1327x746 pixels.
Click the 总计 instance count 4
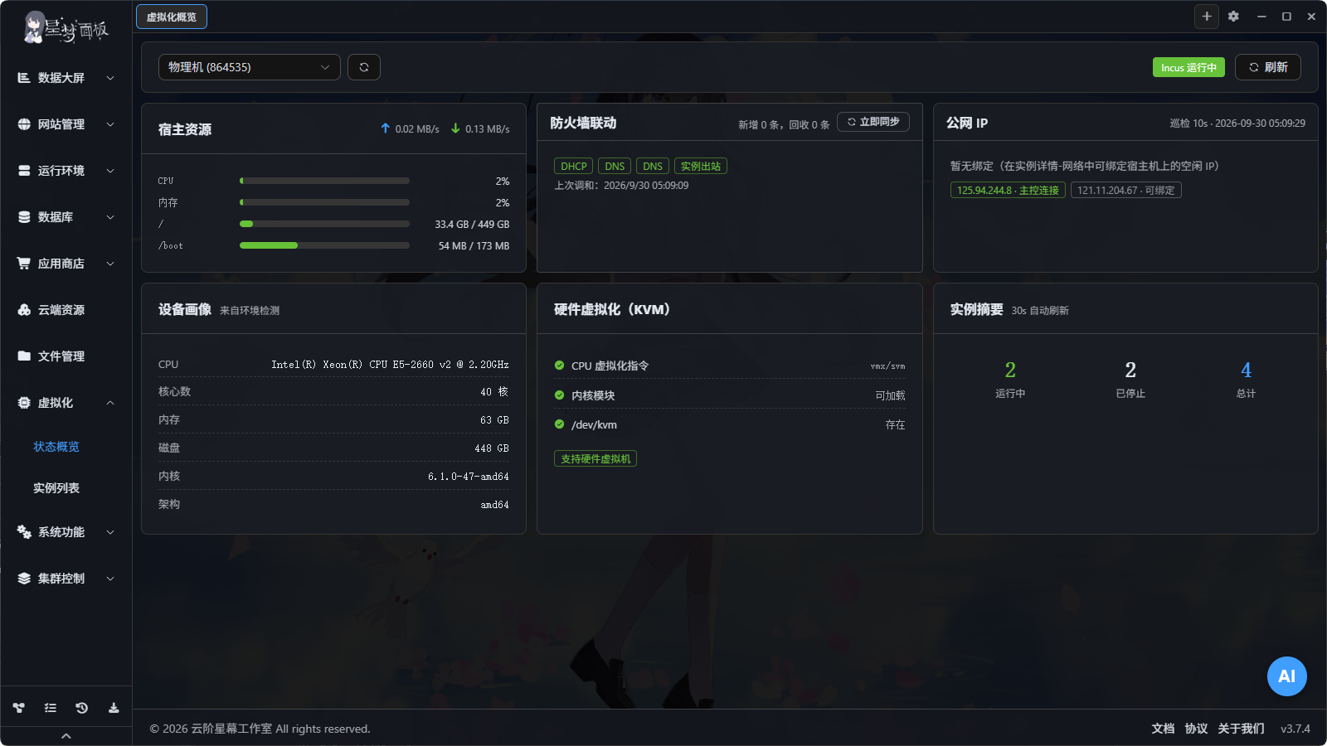pyautogui.click(x=1246, y=370)
